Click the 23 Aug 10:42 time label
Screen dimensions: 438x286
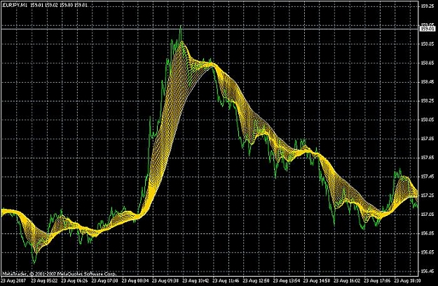196,280
